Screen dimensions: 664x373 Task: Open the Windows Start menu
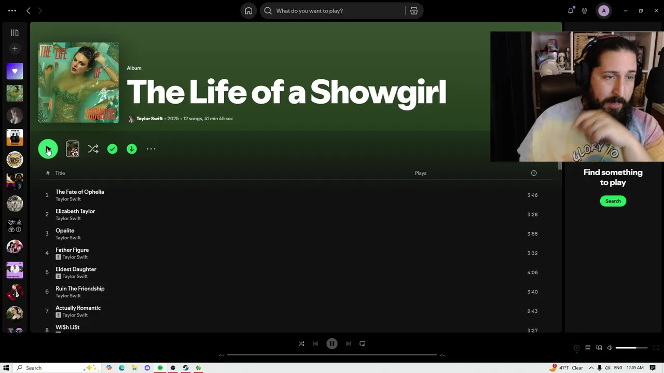pos(6,368)
